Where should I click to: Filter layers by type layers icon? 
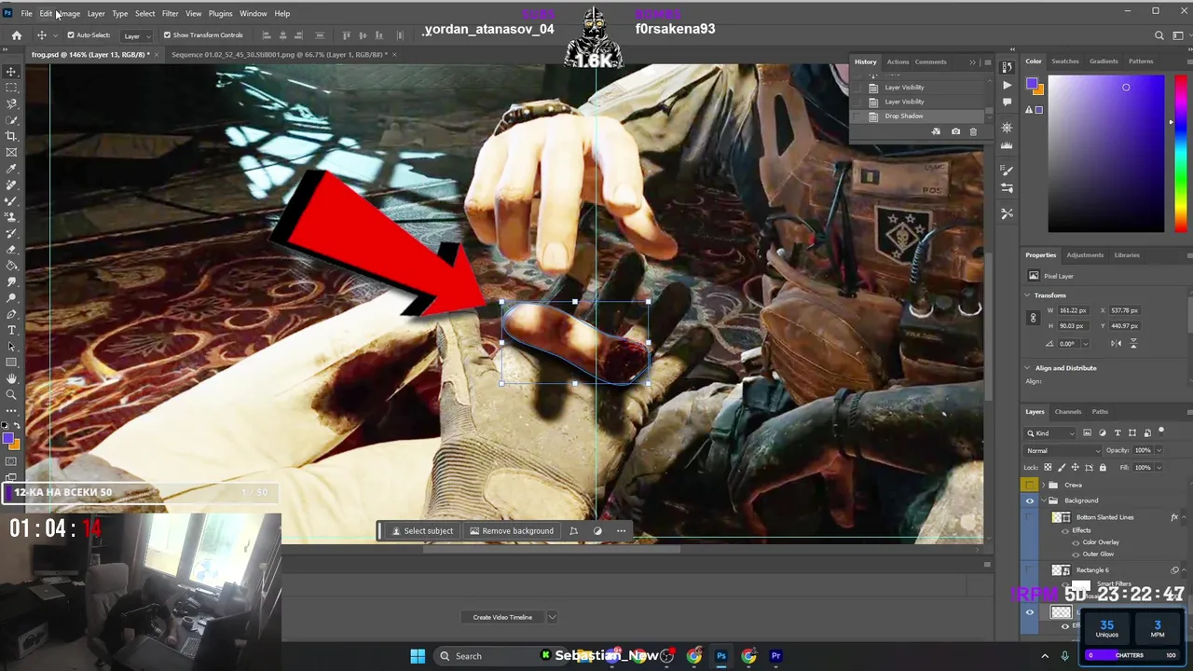pos(1118,432)
